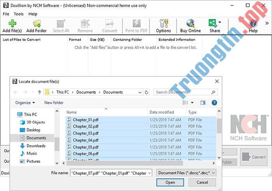Select file Chapter_02.pdf
This screenshot has width=272, height=191.
click(141, 126)
